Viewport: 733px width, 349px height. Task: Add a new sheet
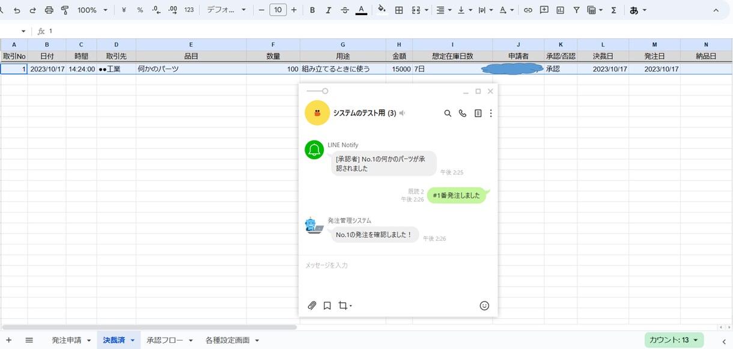click(x=8, y=340)
